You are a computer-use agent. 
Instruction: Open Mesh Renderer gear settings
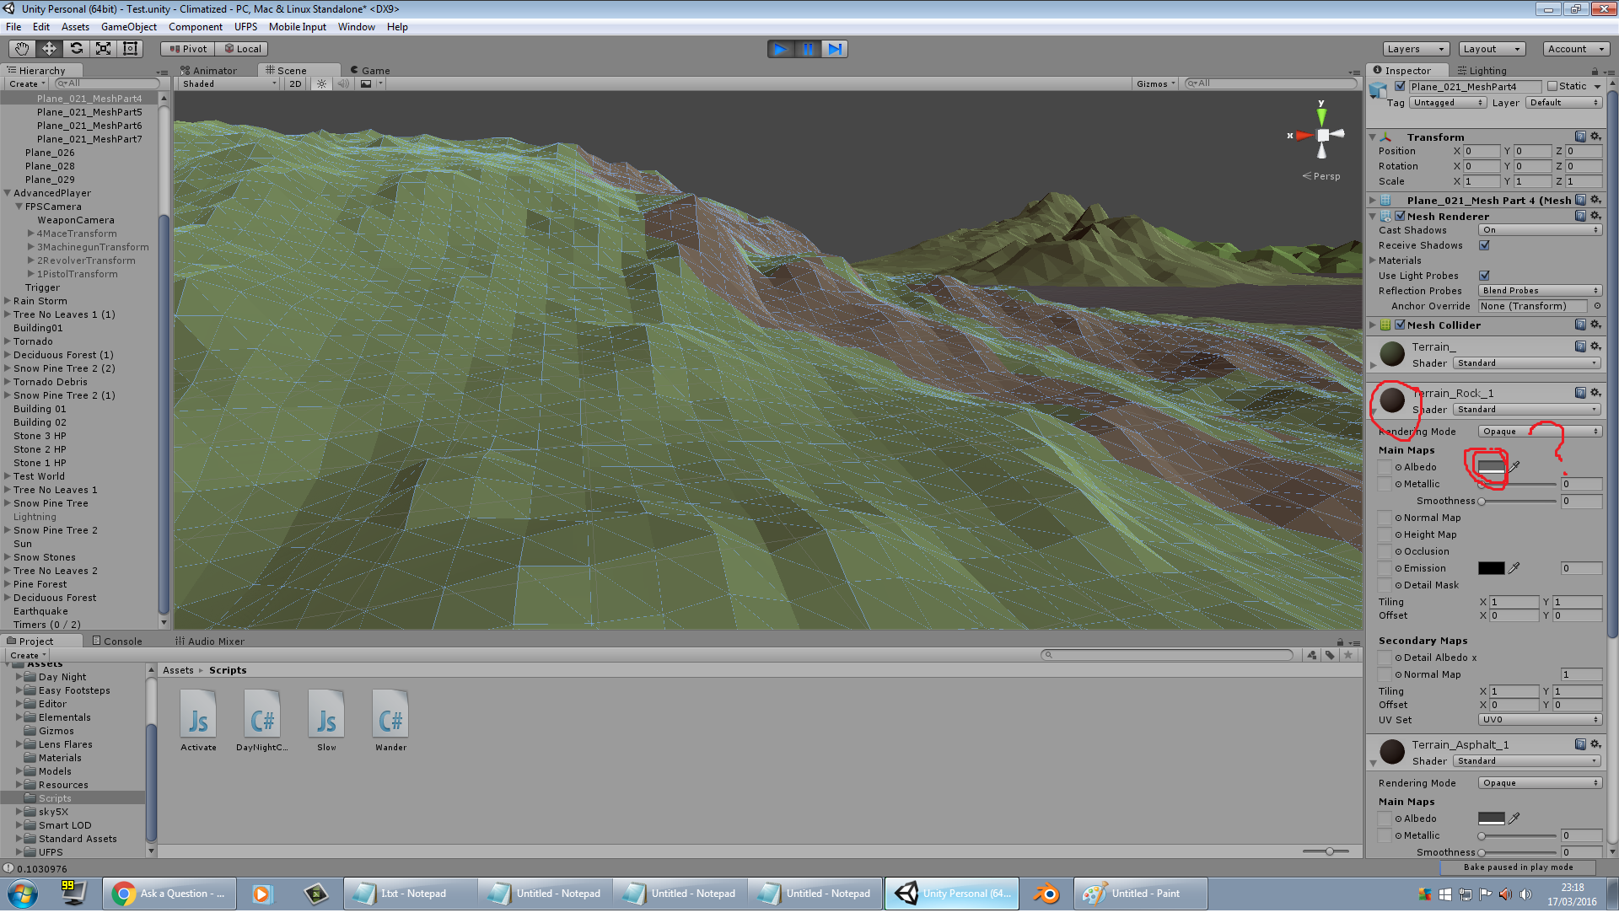tap(1595, 216)
